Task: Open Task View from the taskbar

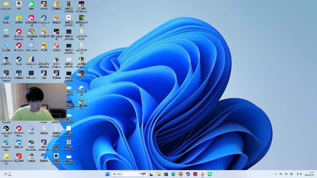Action: [151, 174]
